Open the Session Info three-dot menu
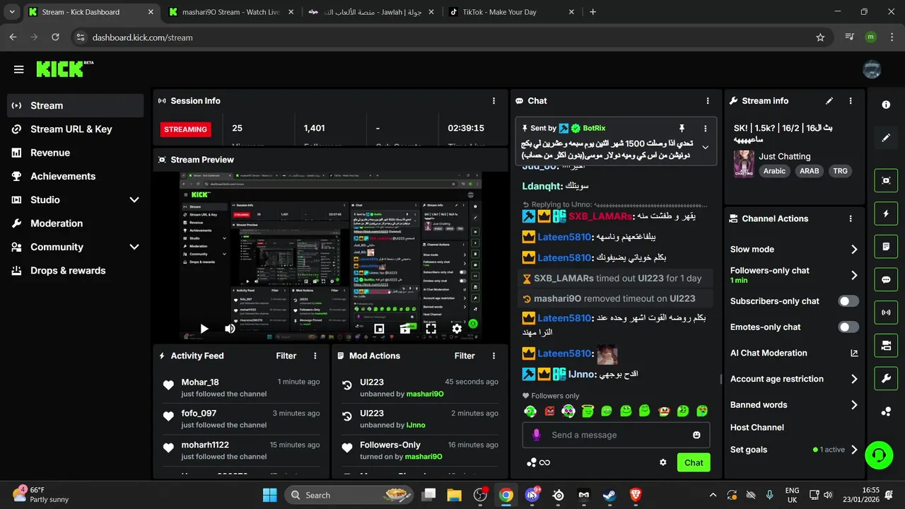Viewport: 905px width, 509px height. [x=494, y=100]
